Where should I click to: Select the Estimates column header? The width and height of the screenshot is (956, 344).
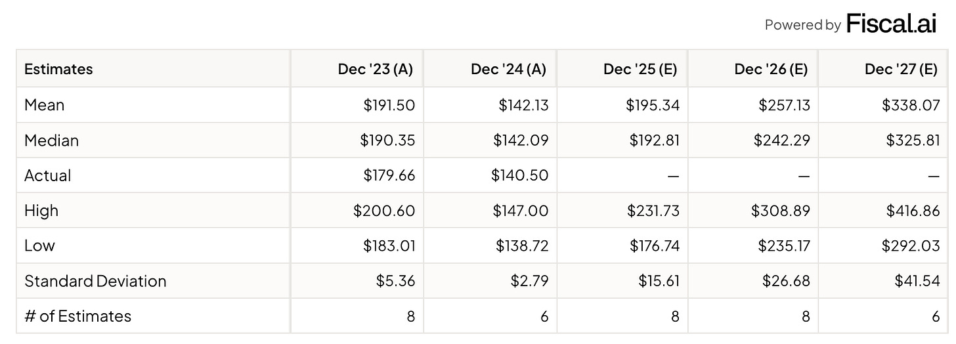click(x=58, y=69)
